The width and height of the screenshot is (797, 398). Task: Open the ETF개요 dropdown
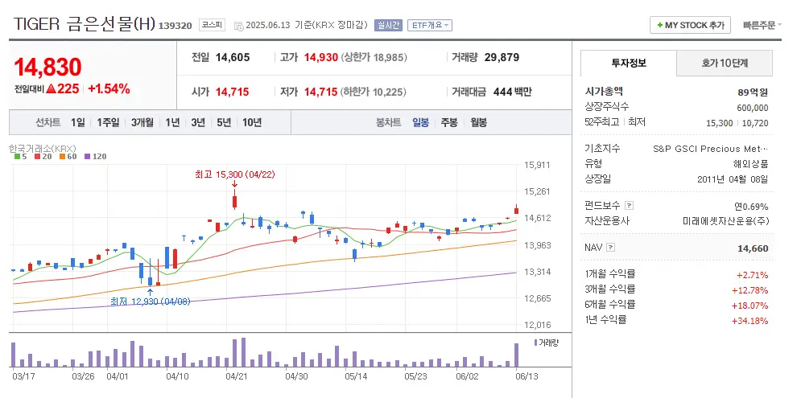(429, 26)
